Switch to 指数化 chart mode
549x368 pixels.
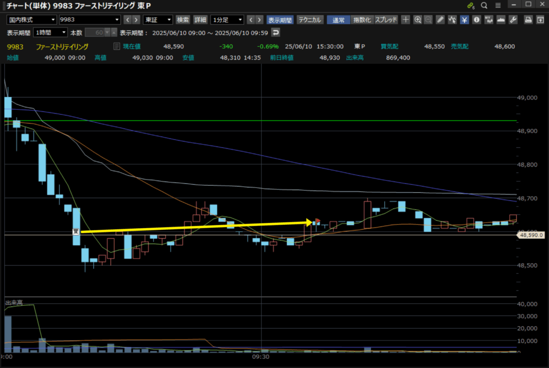362,20
